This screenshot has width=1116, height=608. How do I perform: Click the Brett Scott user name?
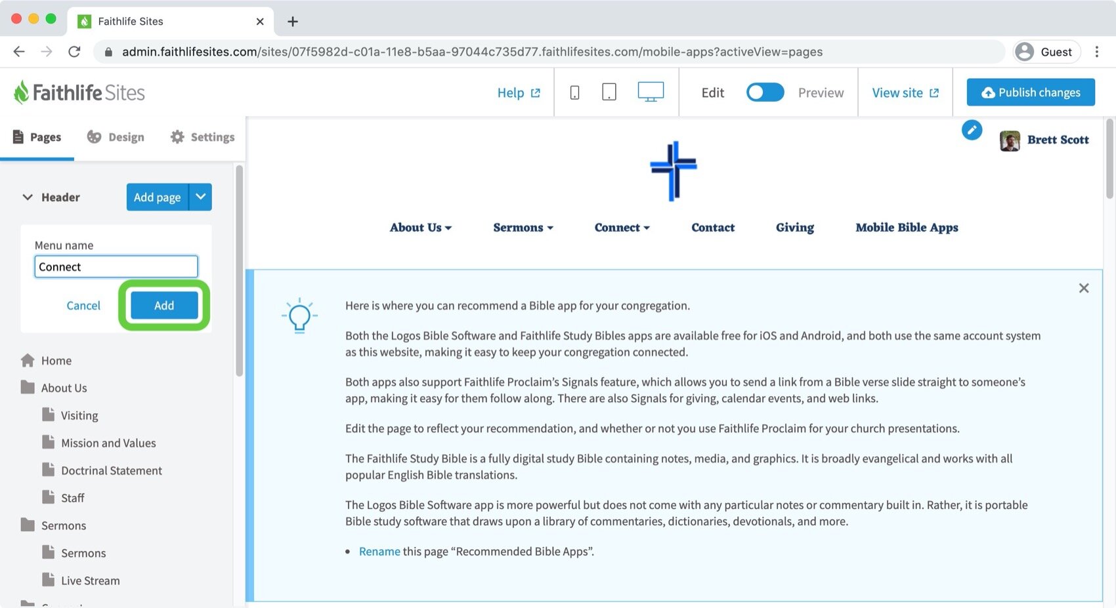pyautogui.click(x=1058, y=140)
